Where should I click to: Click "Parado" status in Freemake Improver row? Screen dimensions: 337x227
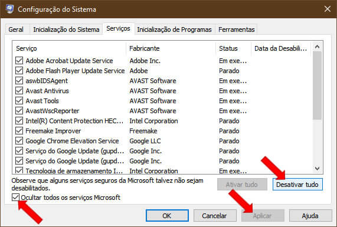[229, 131]
